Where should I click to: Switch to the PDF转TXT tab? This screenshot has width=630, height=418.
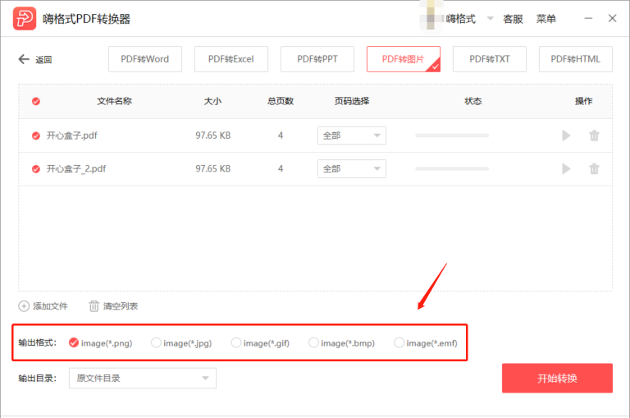click(x=490, y=59)
